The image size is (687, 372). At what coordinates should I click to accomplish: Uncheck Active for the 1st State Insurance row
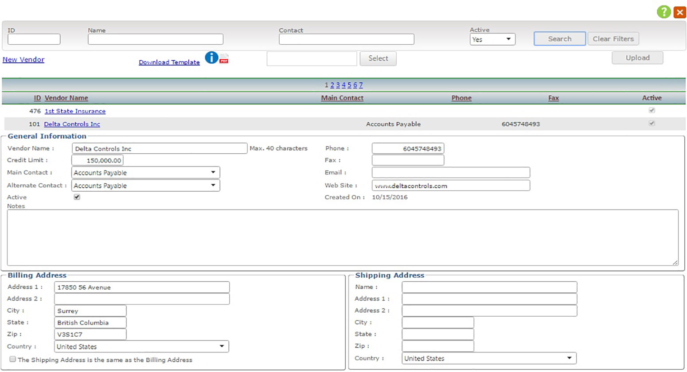click(x=652, y=110)
